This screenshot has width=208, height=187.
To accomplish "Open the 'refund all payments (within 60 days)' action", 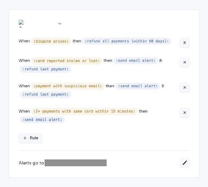I will pyautogui.click(x=127, y=41).
